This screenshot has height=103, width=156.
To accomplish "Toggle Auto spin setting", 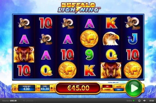I will (x=119, y=88).
